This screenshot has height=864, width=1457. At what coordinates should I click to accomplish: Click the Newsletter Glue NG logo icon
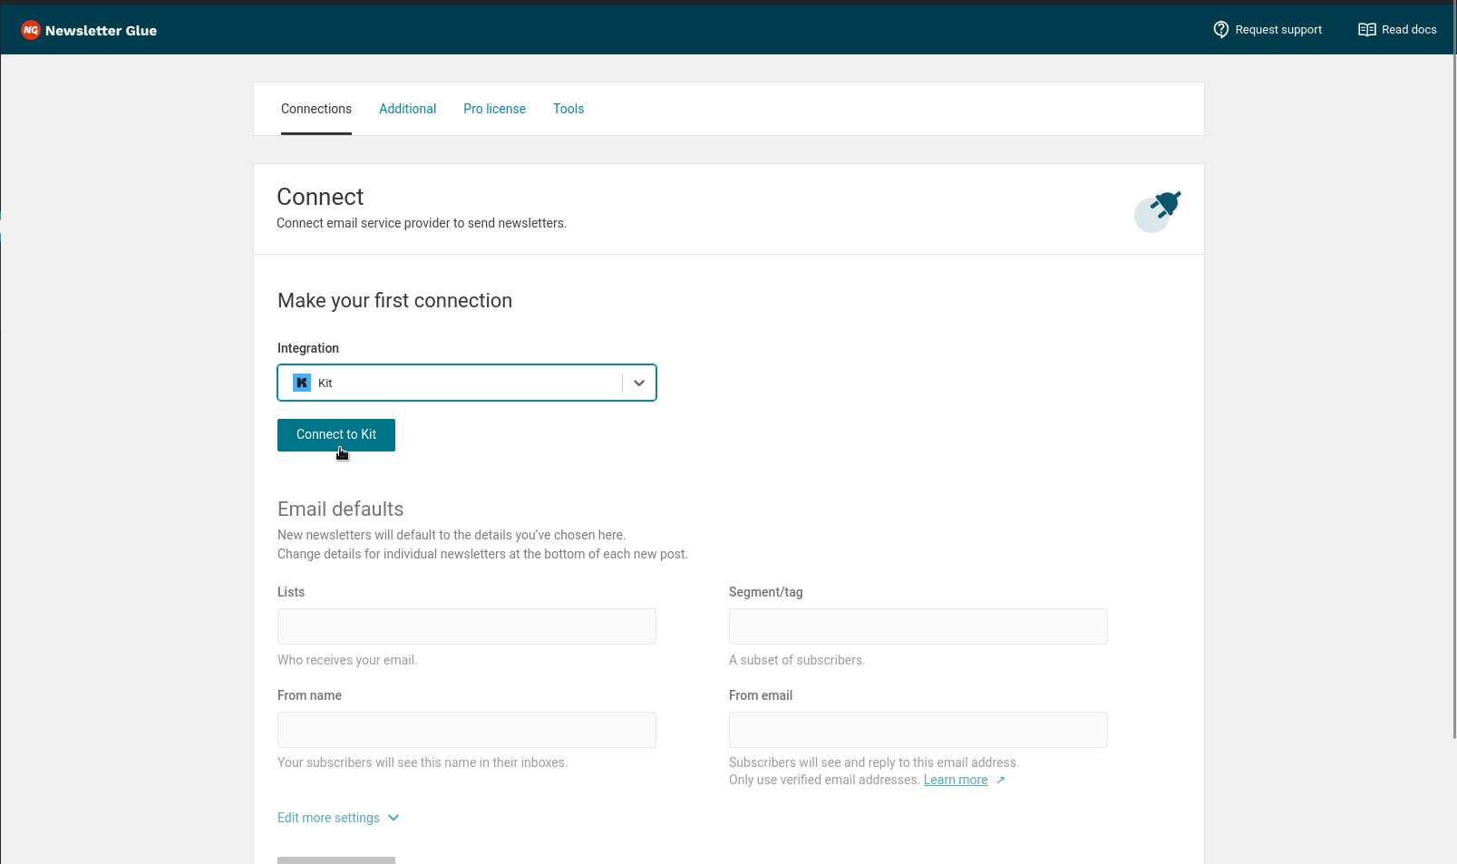coord(31,30)
